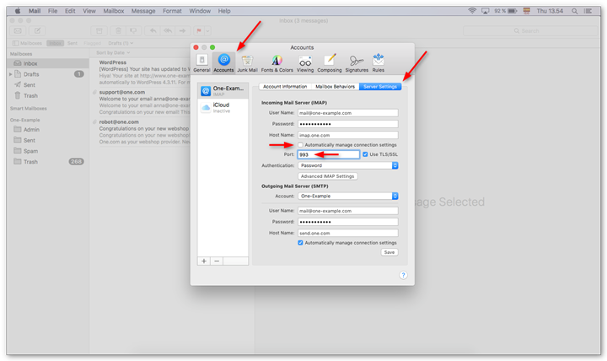Open the WordPress message in list

coord(140,73)
